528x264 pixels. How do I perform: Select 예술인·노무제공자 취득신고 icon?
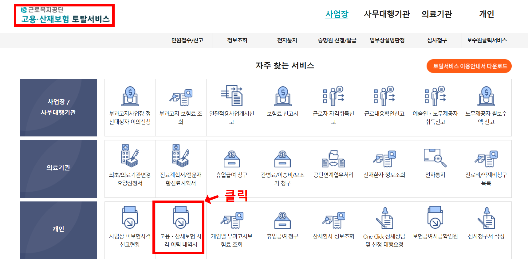click(x=435, y=96)
